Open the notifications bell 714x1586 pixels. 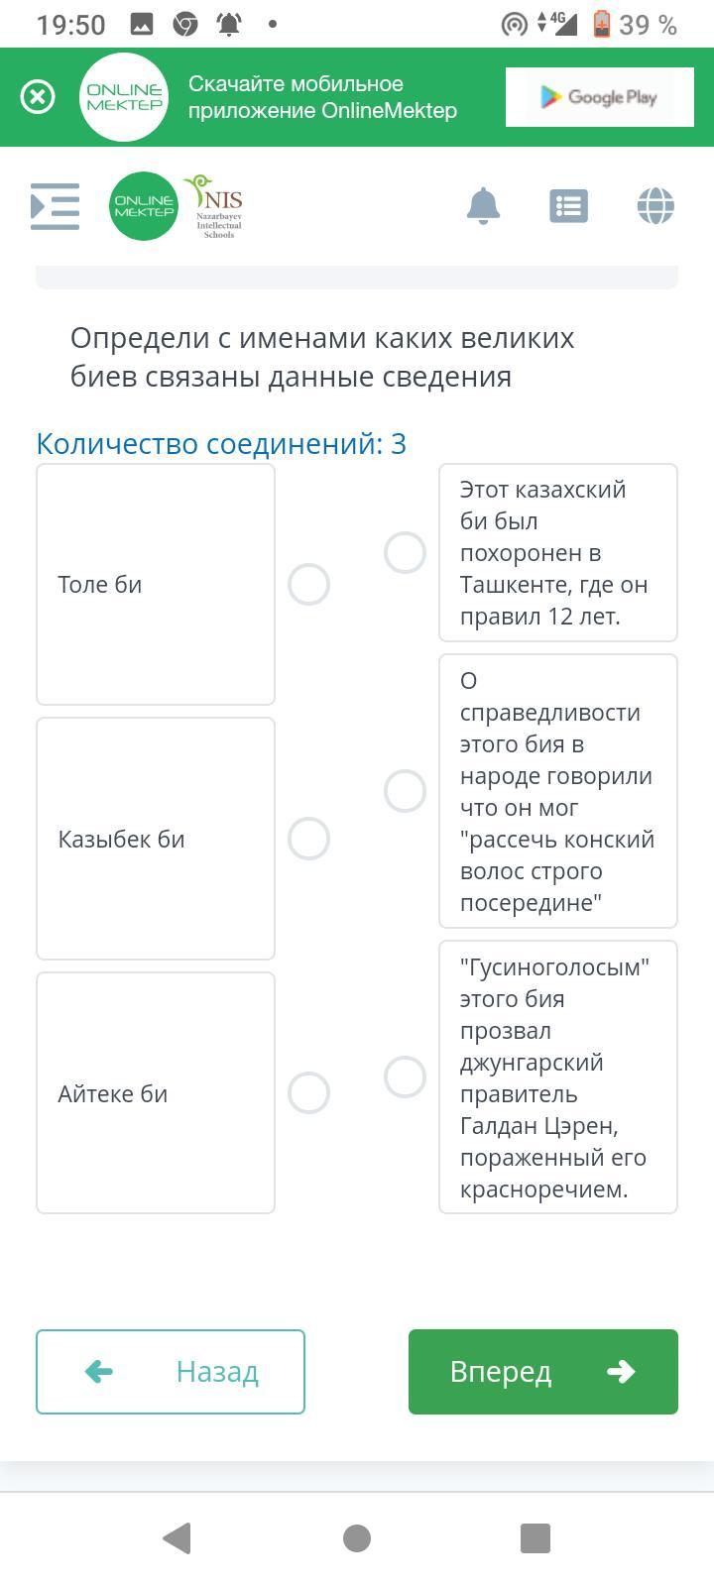click(483, 206)
